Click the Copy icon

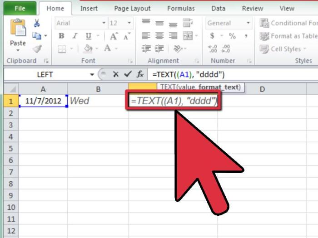tap(37, 36)
